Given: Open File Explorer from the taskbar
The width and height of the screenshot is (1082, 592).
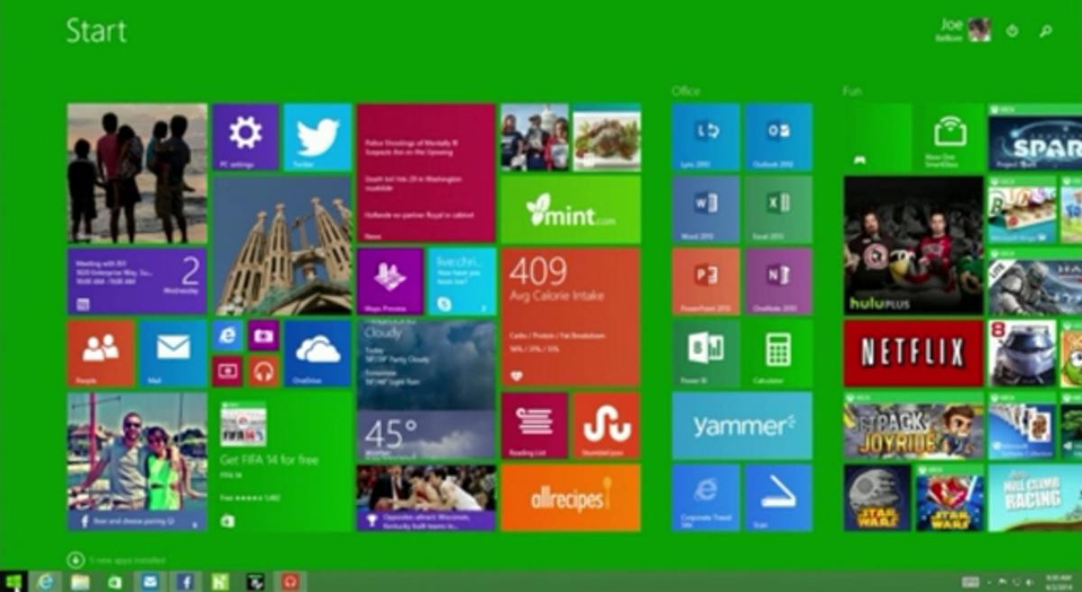Looking at the screenshot, I should 80,581.
